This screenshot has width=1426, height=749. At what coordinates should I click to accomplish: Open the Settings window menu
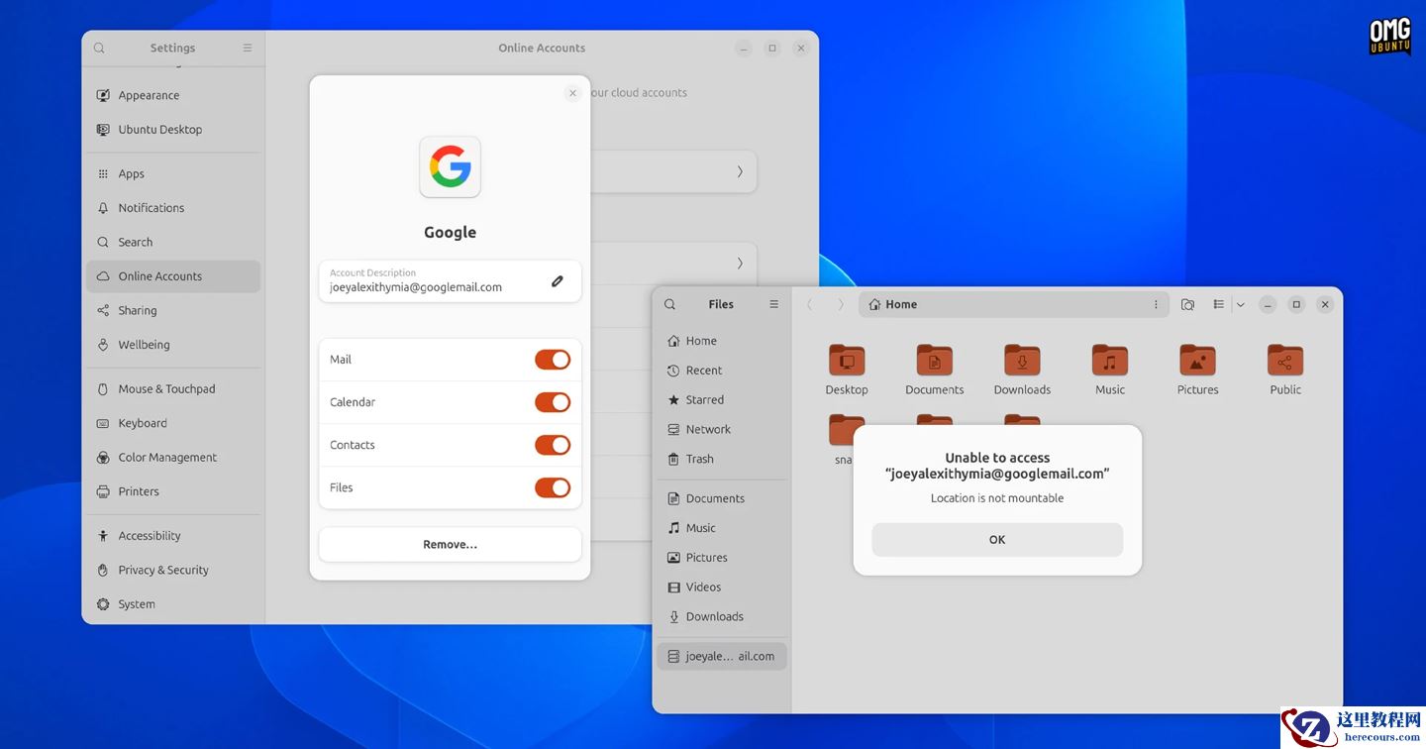[x=247, y=47]
